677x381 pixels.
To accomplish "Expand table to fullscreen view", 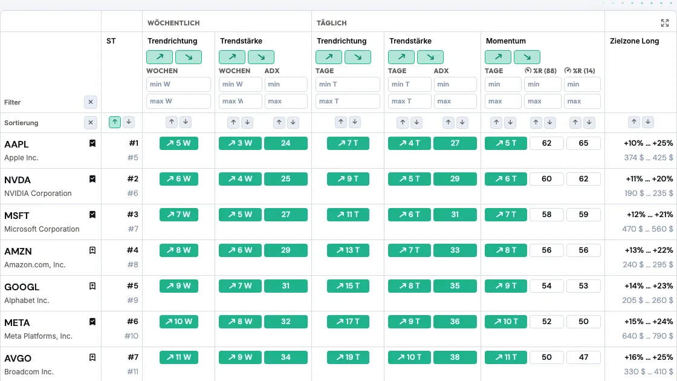I will [x=664, y=23].
